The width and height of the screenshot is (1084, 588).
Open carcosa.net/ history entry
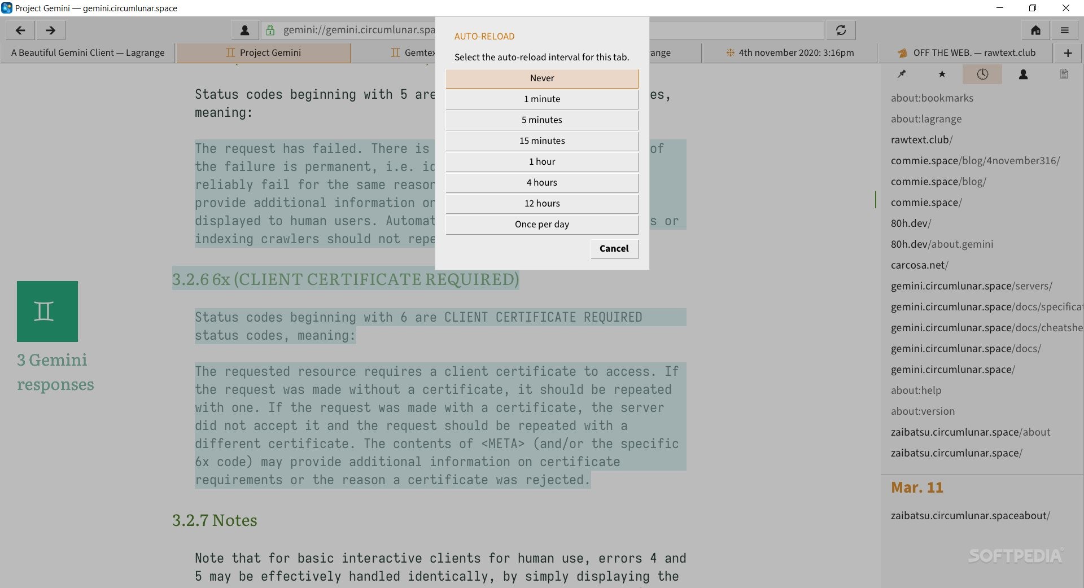click(919, 265)
